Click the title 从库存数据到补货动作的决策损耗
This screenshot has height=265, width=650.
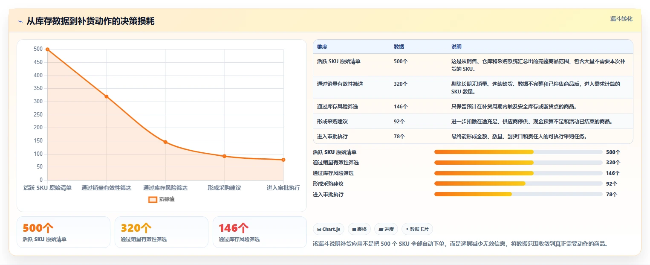tap(90, 21)
